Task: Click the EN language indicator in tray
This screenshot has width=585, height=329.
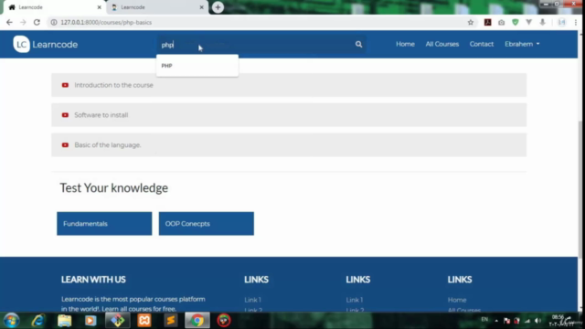Action: (x=484, y=319)
